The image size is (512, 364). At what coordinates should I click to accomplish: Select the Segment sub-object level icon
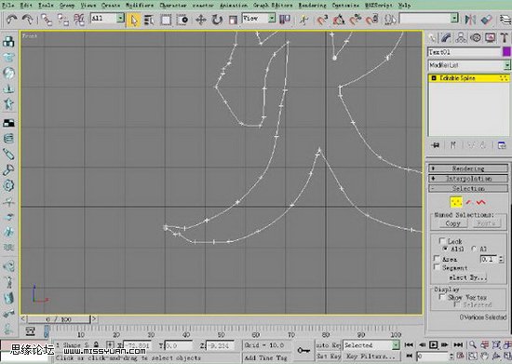[469, 202]
